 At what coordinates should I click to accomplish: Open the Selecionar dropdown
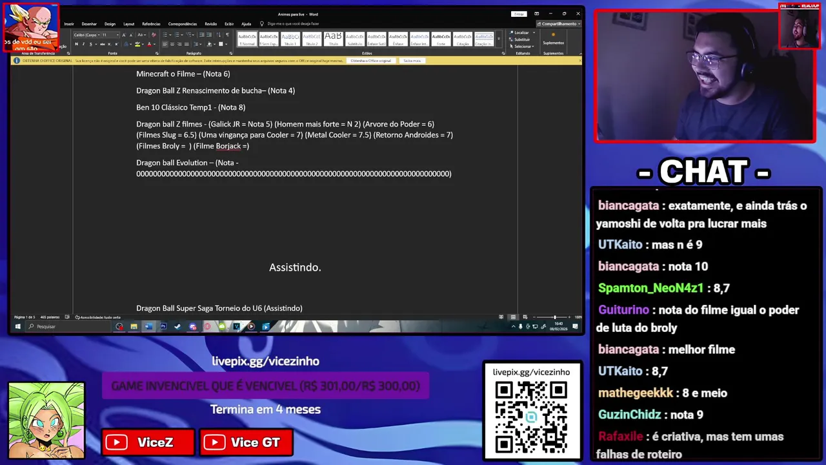tap(521, 46)
